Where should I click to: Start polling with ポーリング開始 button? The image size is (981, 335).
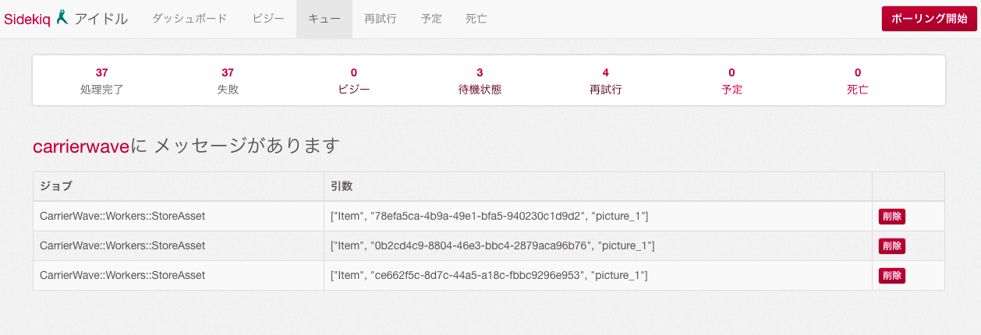tap(929, 19)
